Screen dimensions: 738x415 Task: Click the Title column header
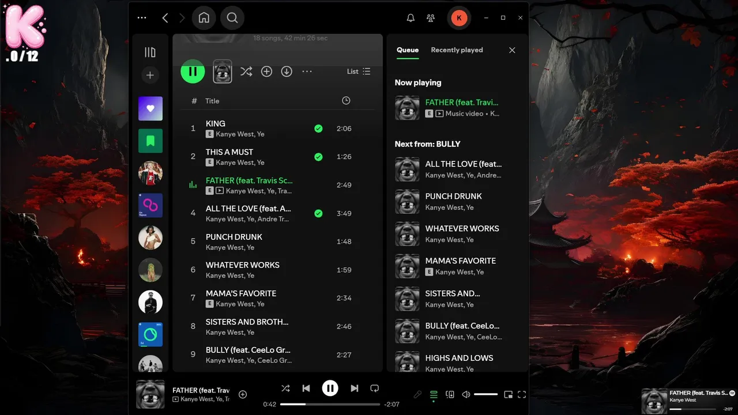212,101
